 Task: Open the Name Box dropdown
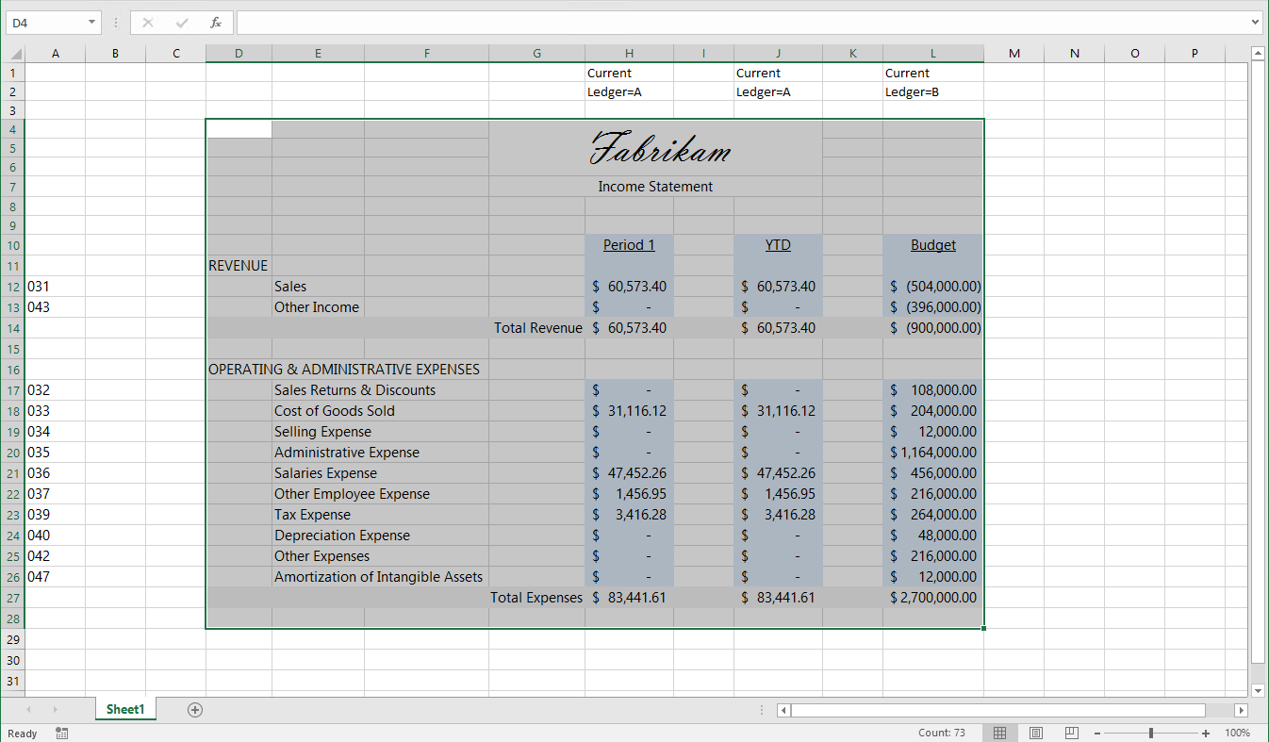coord(91,22)
